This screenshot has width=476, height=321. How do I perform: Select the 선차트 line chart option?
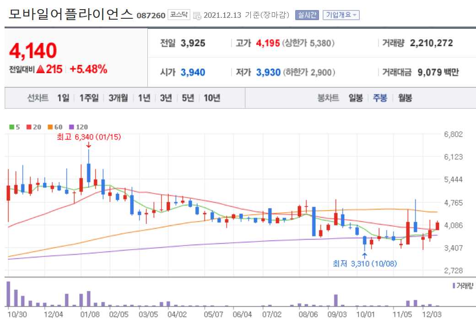38,97
